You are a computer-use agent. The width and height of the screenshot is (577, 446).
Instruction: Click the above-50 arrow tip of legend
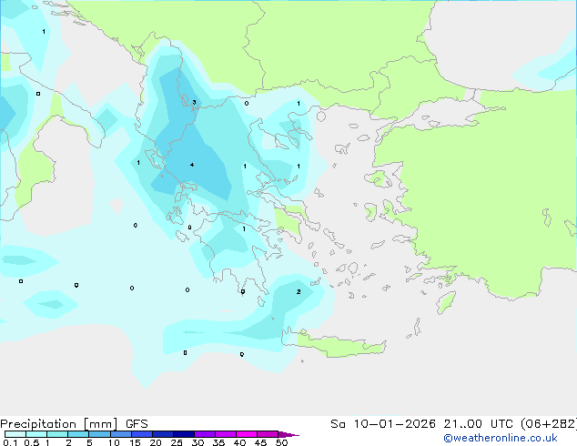[288, 434]
